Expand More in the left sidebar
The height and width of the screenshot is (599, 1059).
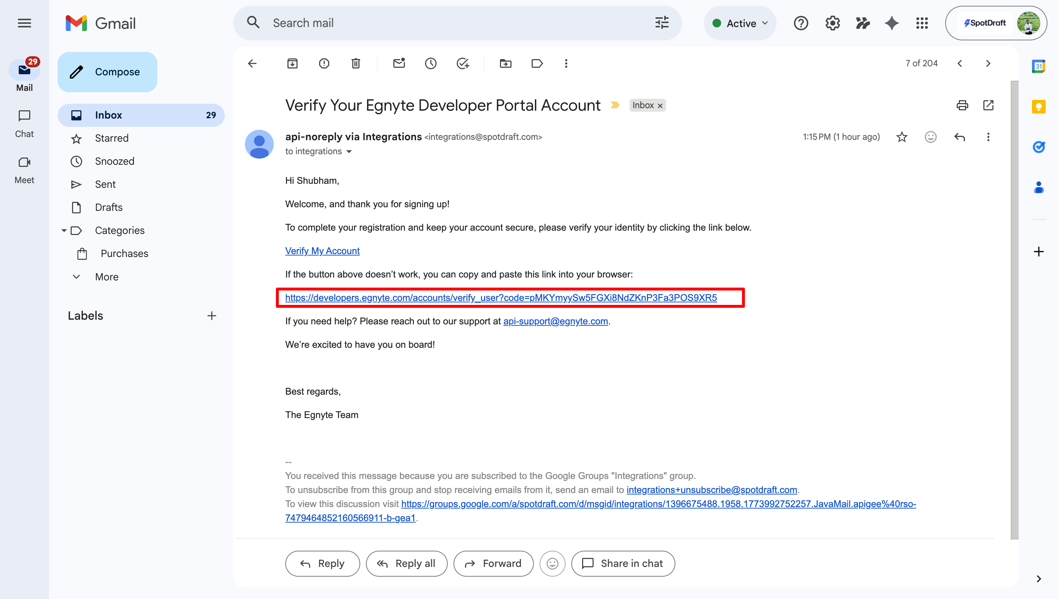[x=107, y=277]
